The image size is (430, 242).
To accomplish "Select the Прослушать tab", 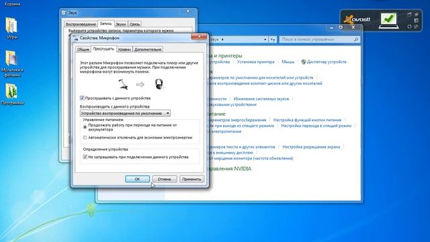I will pyautogui.click(x=103, y=49).
